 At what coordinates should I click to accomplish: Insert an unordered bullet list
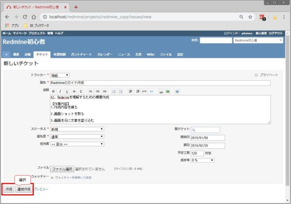coord(114,91)
